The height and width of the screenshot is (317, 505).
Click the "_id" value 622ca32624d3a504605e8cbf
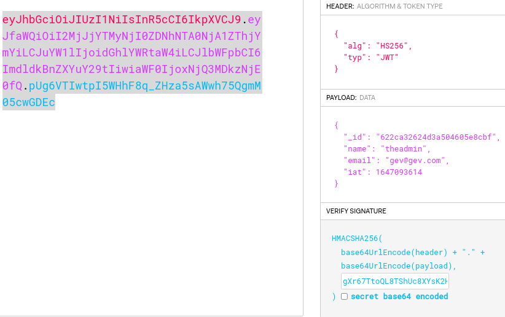coord(436,137)
